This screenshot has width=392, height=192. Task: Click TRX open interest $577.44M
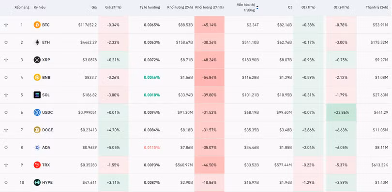pos(283,165)
